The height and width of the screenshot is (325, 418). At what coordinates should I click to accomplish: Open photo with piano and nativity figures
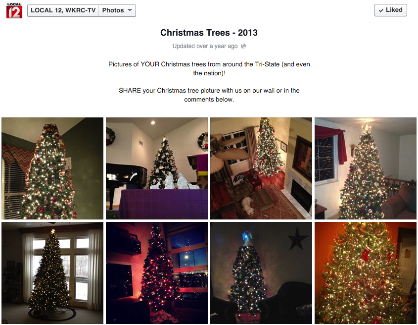tap(157, 168)
